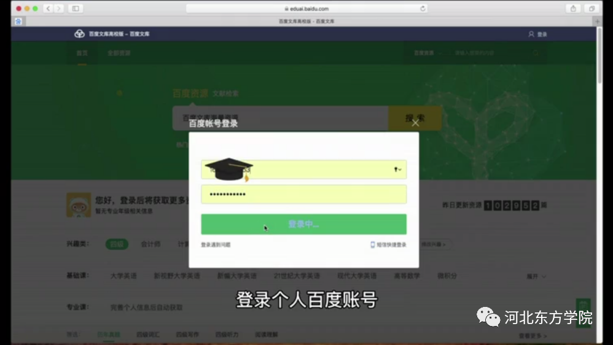Switch to the 百度资源 search tab
Screen dimensions: 613x345
(190, 93)
